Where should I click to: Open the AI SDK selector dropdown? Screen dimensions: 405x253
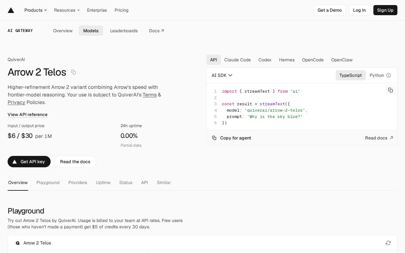[222, 75]
